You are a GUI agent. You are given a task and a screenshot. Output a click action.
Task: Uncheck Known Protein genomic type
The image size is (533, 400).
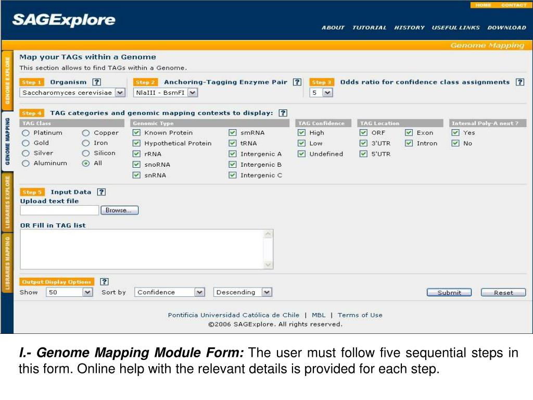click(136, 133)
